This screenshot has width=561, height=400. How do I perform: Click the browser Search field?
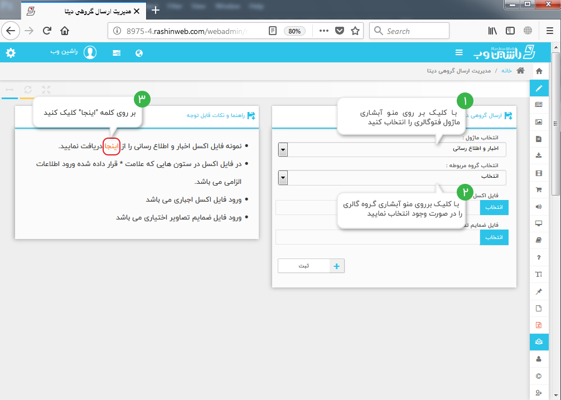(x=409, y=31)
